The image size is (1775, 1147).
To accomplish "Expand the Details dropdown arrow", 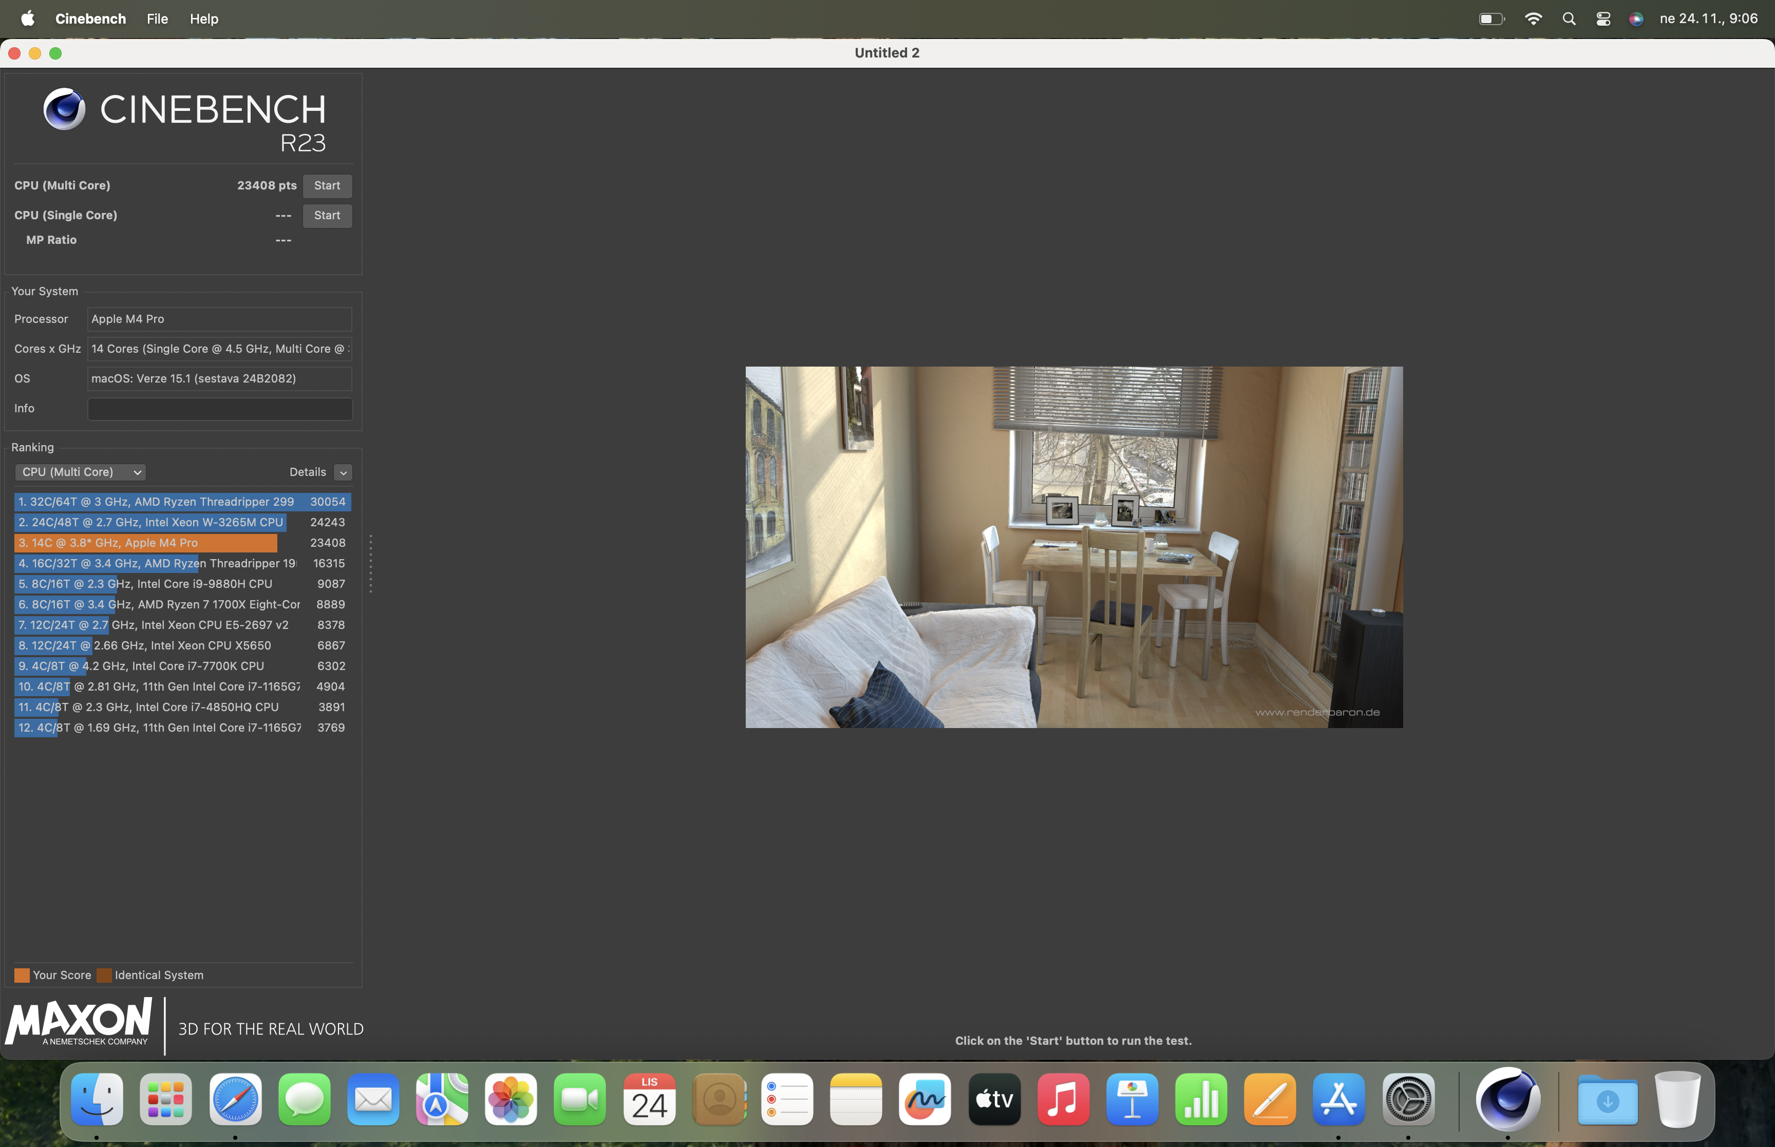I will pyautogui.click(x=343, y=472).
